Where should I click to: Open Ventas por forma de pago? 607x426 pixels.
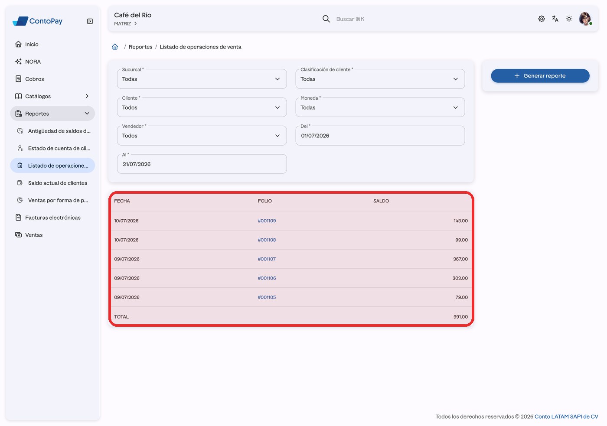(x=52, y=200)
